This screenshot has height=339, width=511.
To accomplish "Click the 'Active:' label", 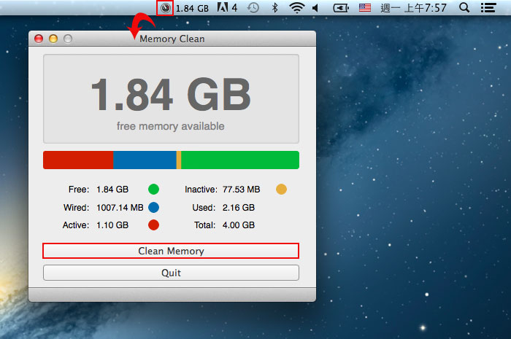I will coord(76,225).
